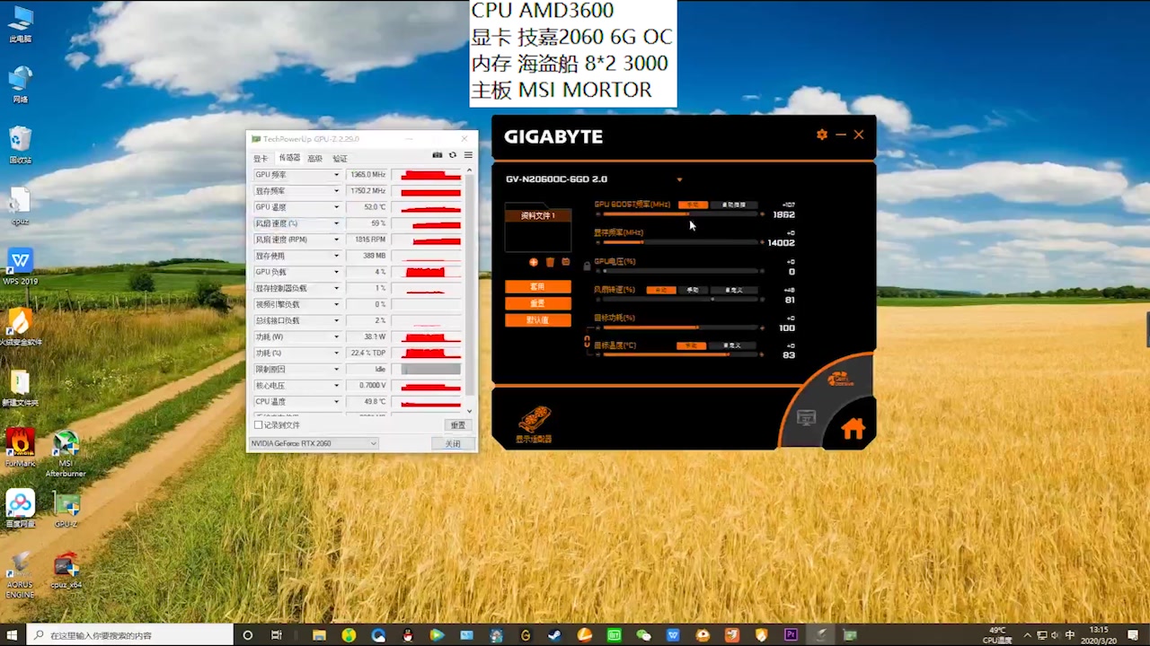Toggle the GPU voltage lock icon

click(x=587, y=266)
